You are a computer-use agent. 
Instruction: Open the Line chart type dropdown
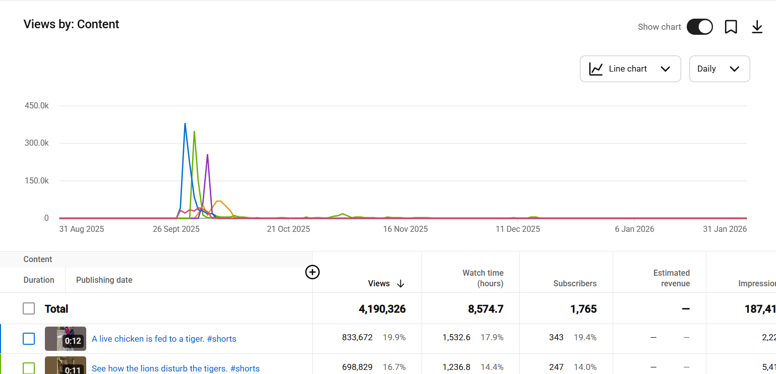tap(630, 69)
